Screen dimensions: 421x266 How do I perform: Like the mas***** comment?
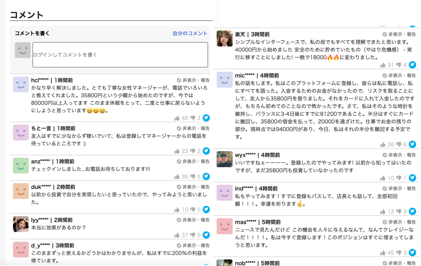[383, 253]
